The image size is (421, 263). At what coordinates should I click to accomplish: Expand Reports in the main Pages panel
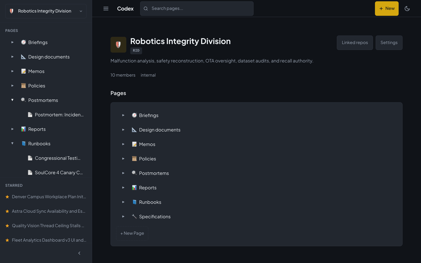tap(123, 187)
